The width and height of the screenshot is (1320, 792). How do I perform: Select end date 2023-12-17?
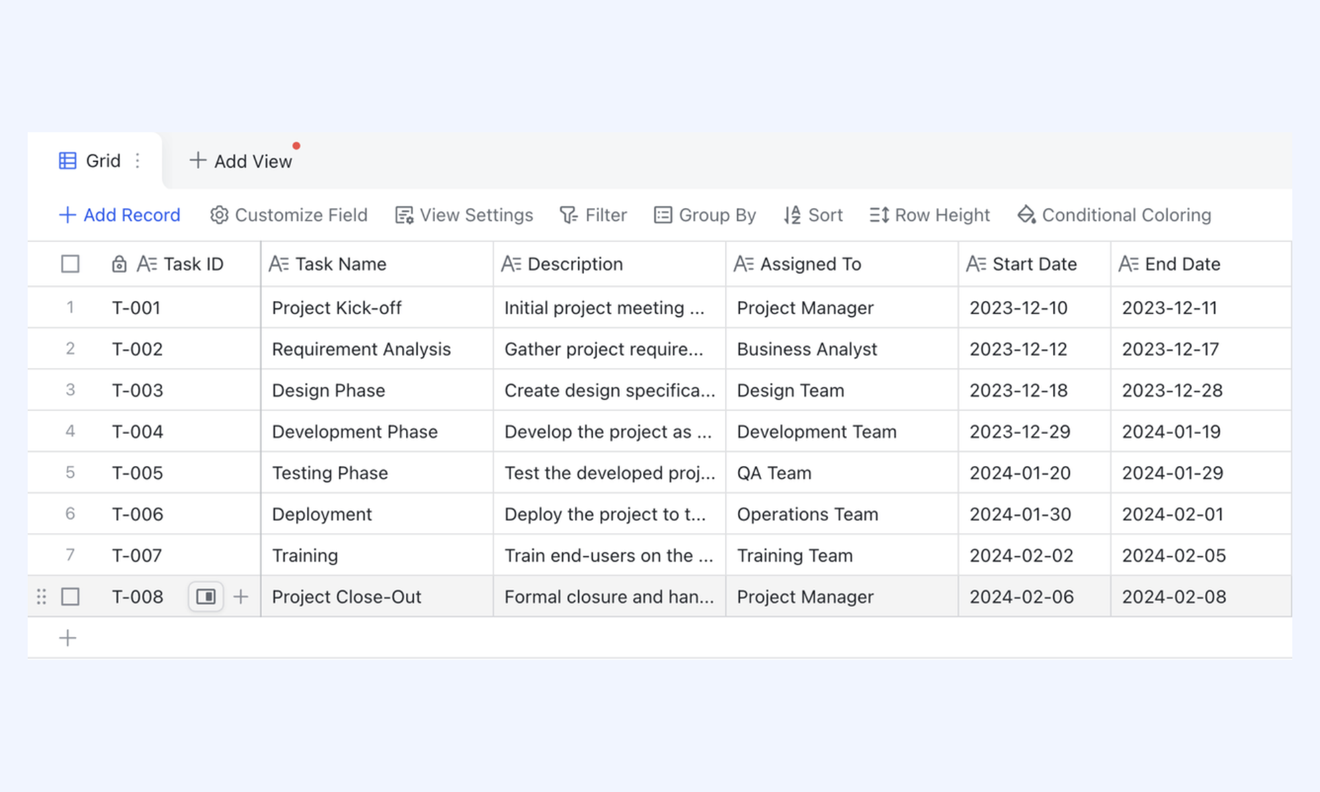point(1201,349)
